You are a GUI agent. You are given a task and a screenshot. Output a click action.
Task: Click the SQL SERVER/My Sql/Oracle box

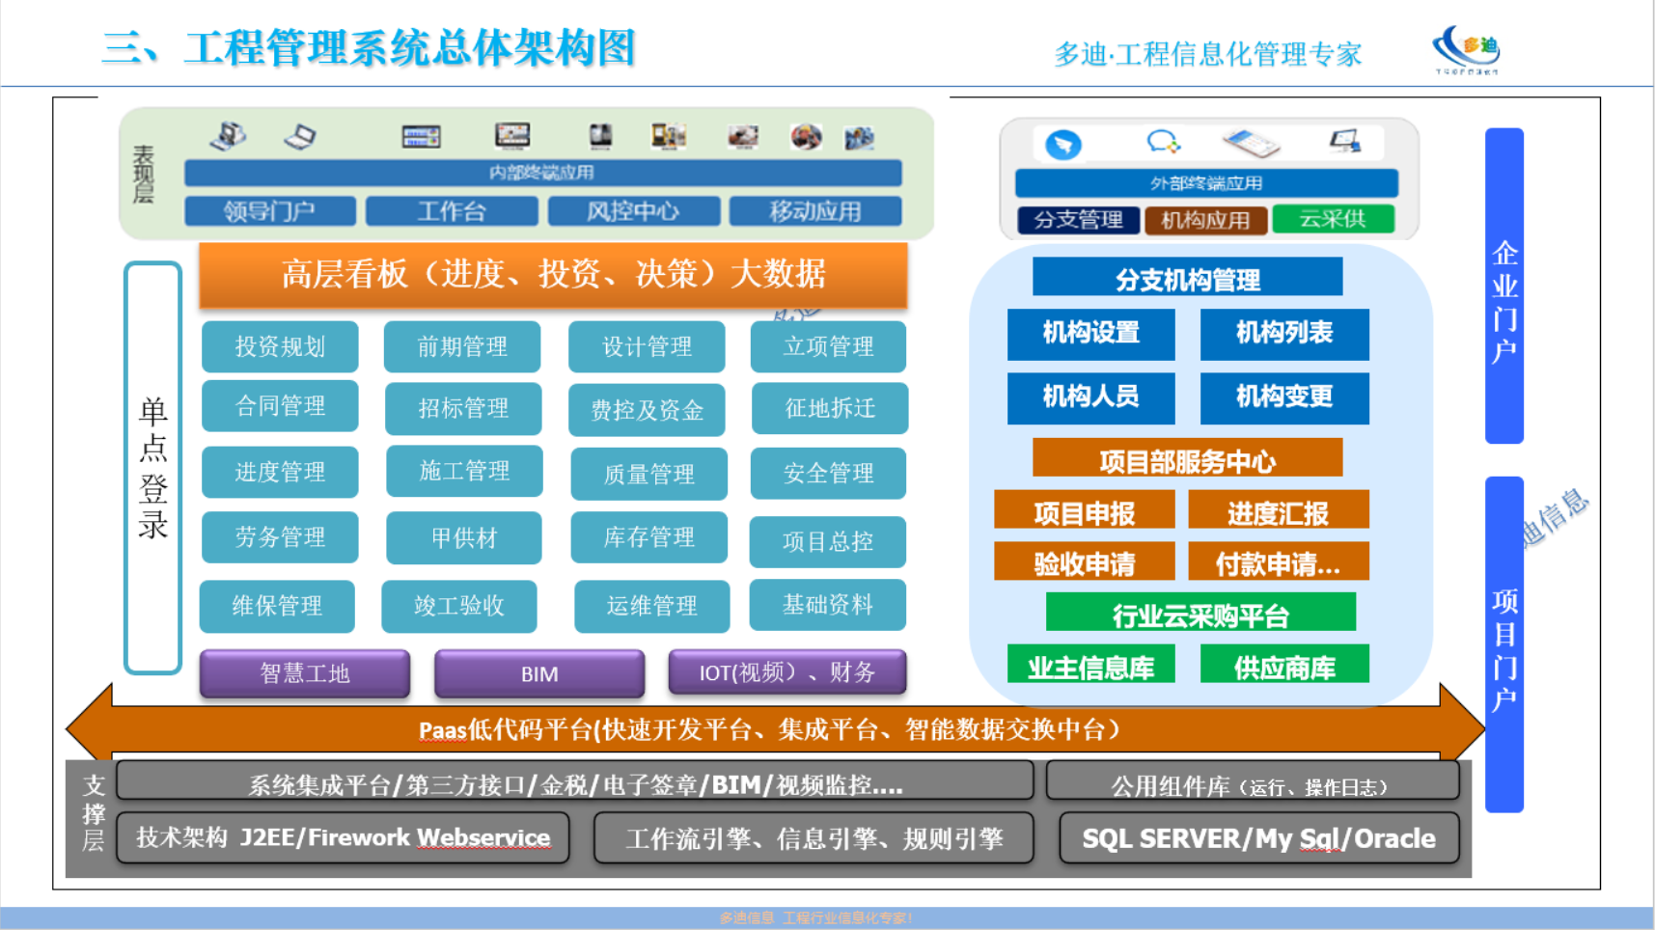pos(1259,838)
